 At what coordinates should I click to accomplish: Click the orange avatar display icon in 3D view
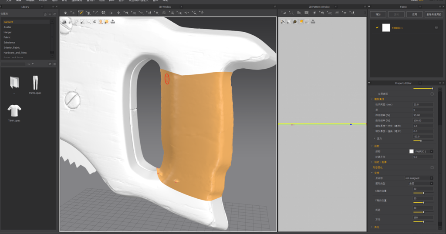pyautogui.click(x=101, y=21)
